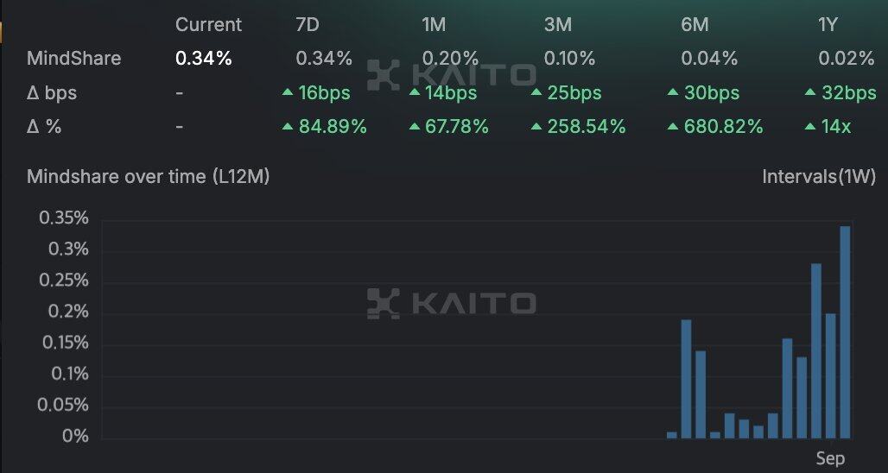This screenshot has height=473, width=888.
Task: Click the up-arrow beside 680.82%
Action: (674, 126)
